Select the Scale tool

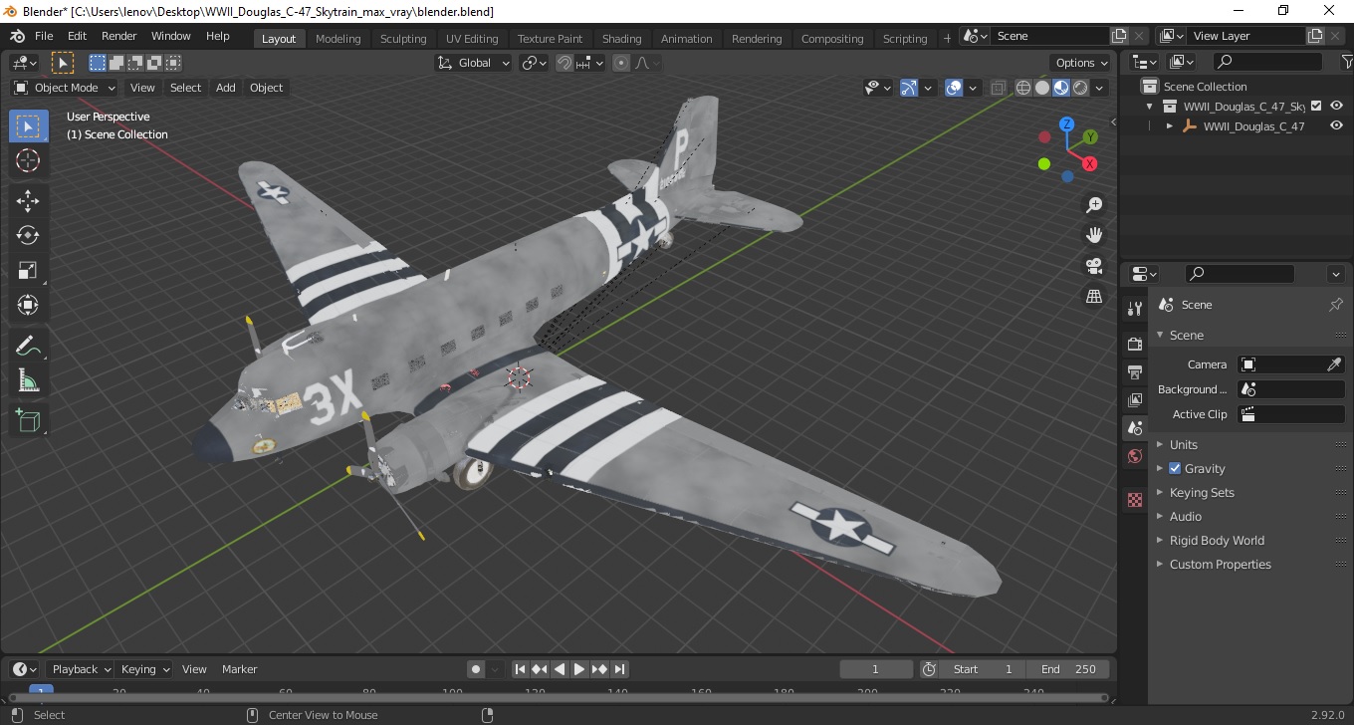(28, 270)
